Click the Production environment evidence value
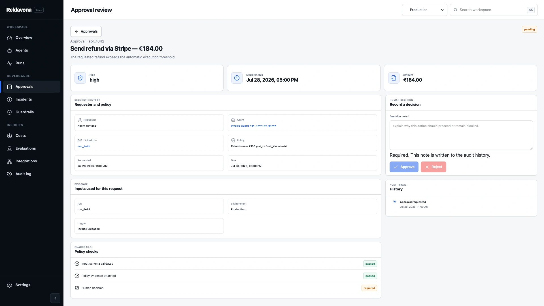Viewport: 544px width, 306px height. point(238,209)
